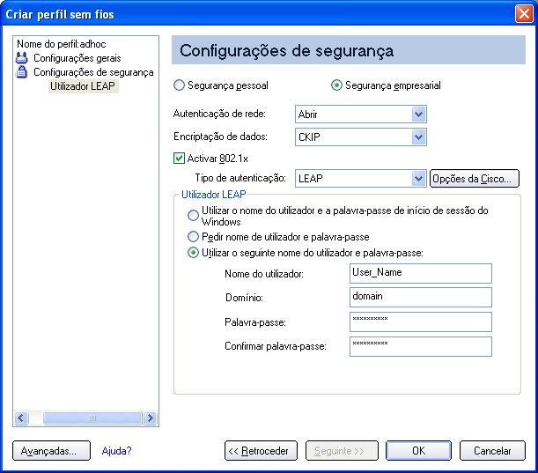Select Pedir nome de utilizador e palavra-passe
The image size is (538, 473).
point(193,236)
